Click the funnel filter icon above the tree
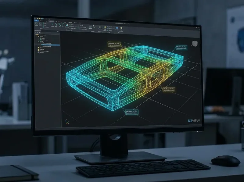This screenshot has height=182, width=244. click(x=35, y=33)
